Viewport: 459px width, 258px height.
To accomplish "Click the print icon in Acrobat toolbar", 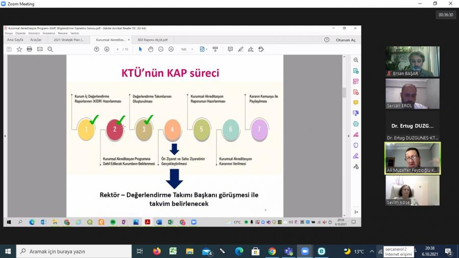I will (29, 49).
